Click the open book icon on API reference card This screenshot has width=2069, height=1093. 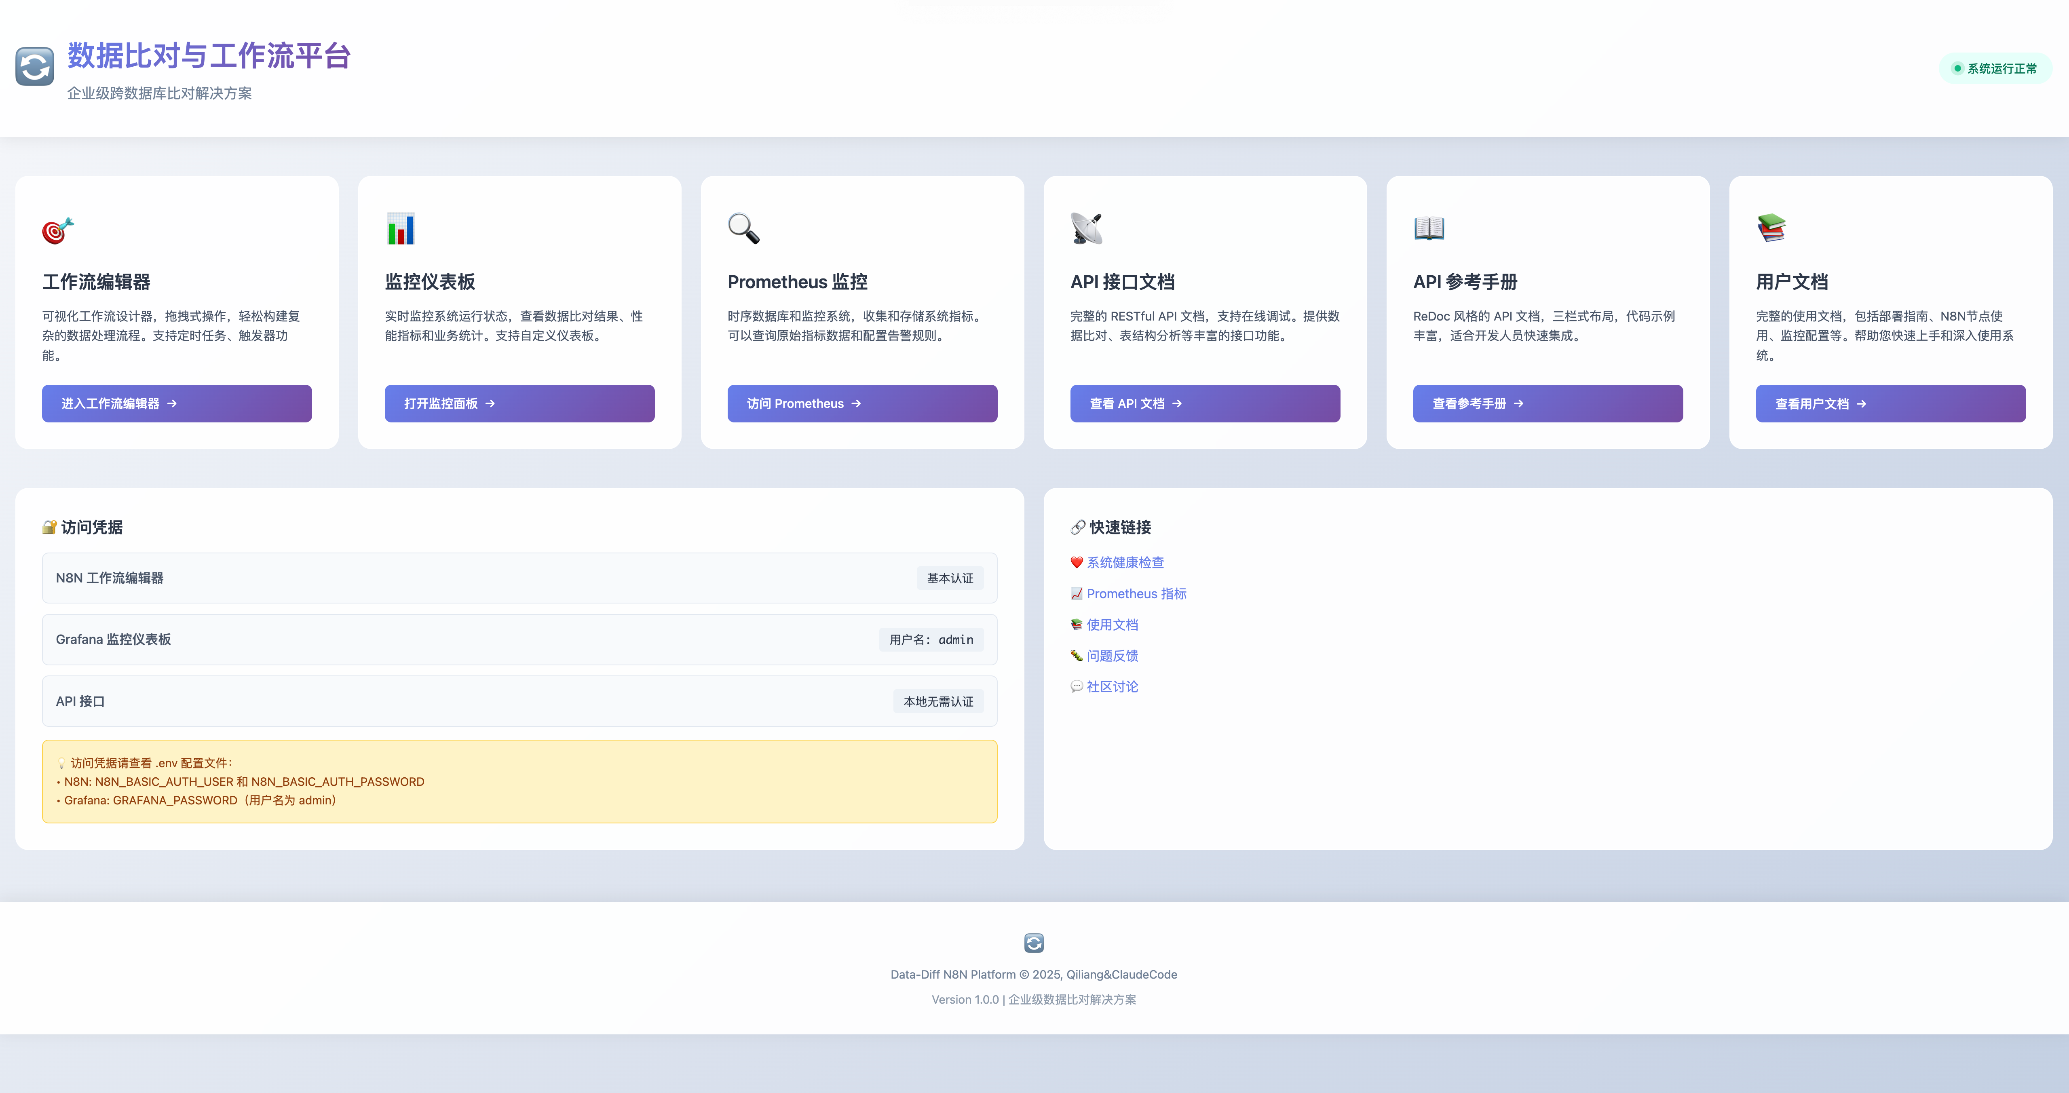pyautogui.click(x=1429, y=229)
